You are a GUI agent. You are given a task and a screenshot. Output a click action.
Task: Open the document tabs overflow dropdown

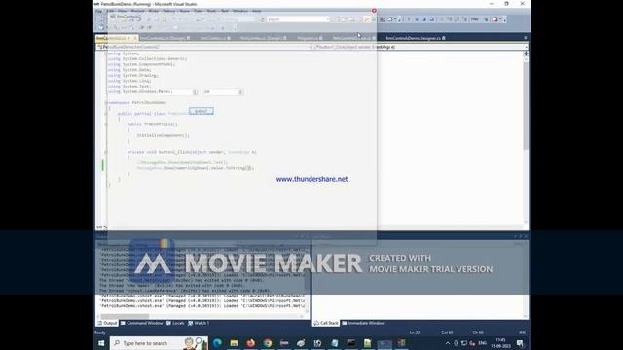[526, 38]
